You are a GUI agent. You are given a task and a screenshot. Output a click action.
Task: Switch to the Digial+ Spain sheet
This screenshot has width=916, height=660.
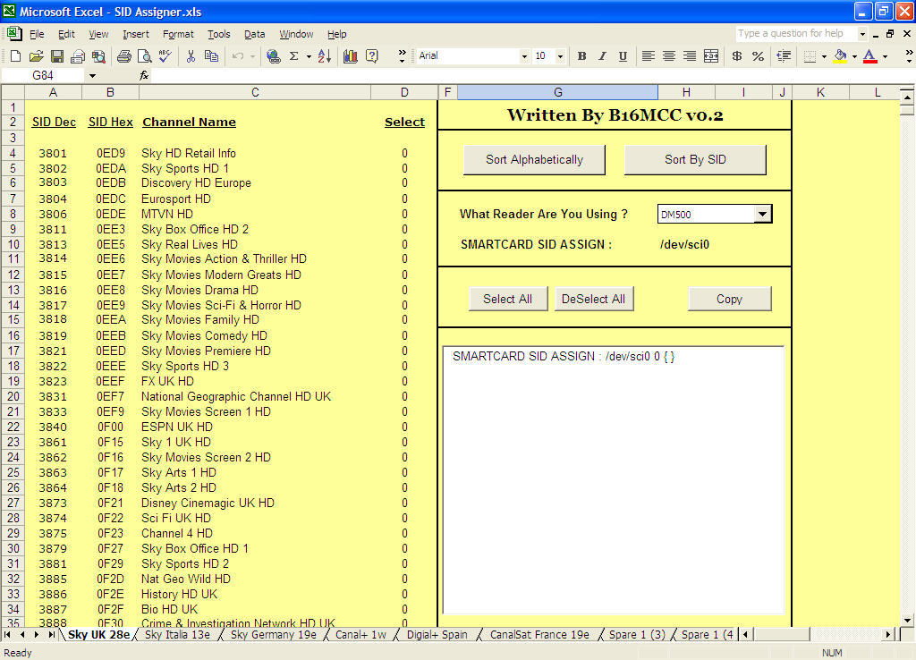point(437,634)
